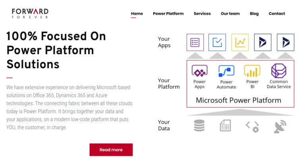This screenshot has height=162, width=305.
Task: Click the last Dynamics 365 arrow icon
Action: [286, 42]
